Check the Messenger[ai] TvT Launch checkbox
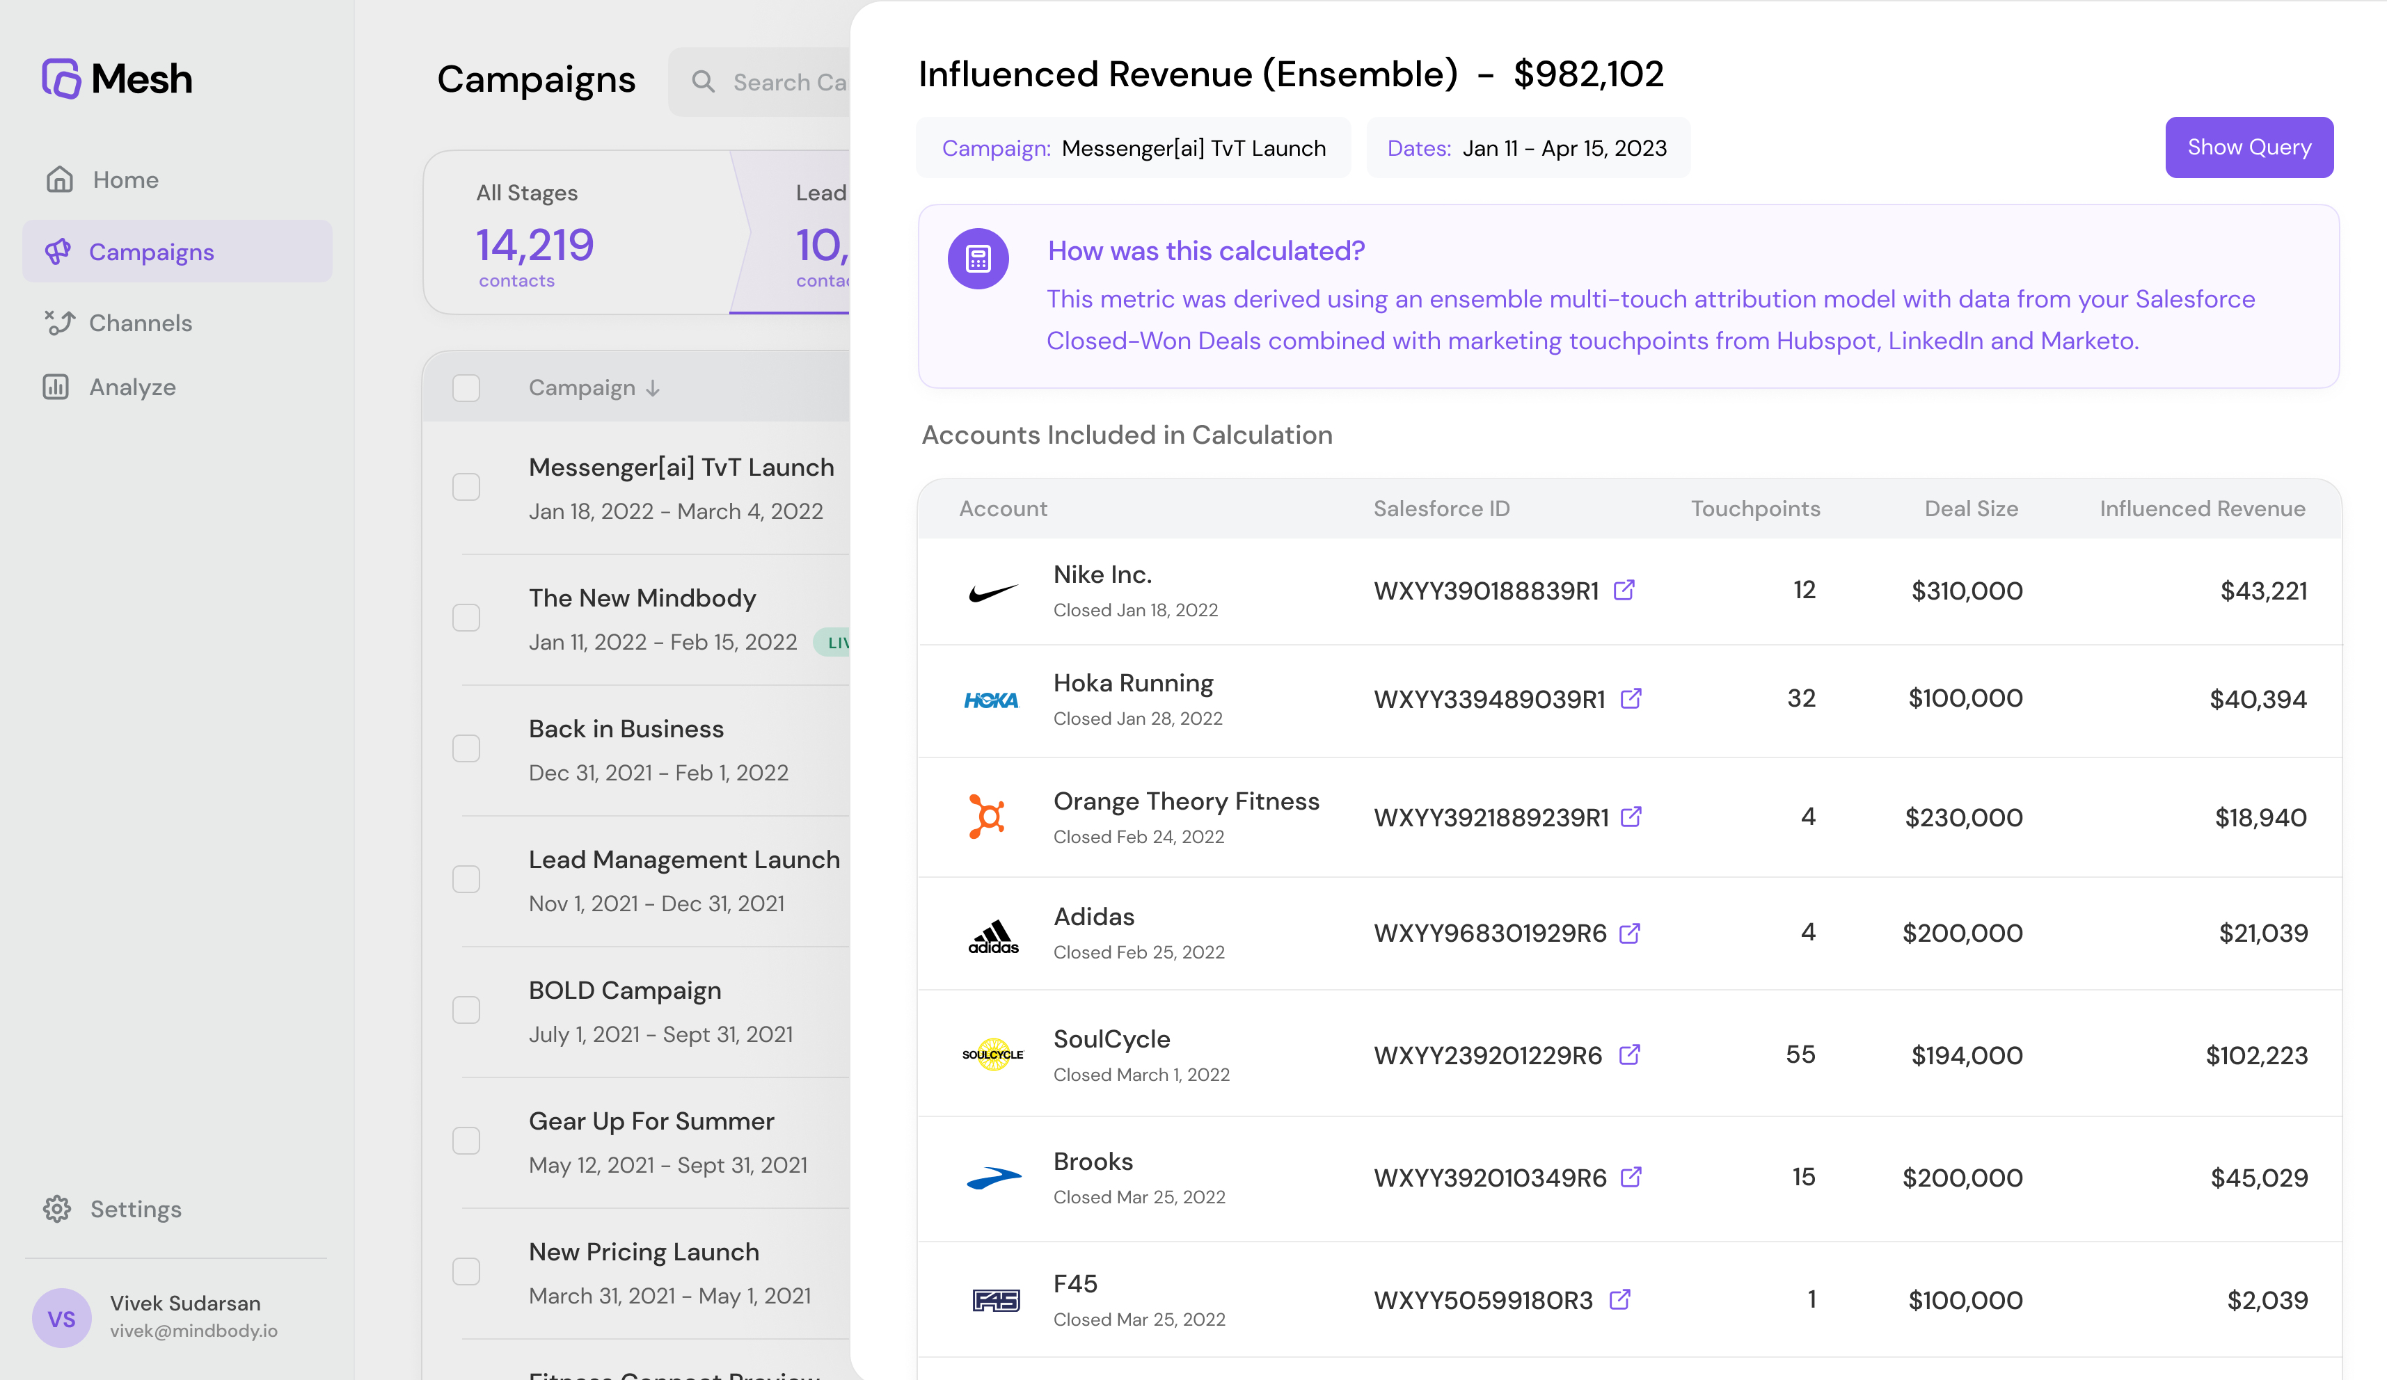This screenshot has width=2387, height=1380. click(x=466, y=486)
